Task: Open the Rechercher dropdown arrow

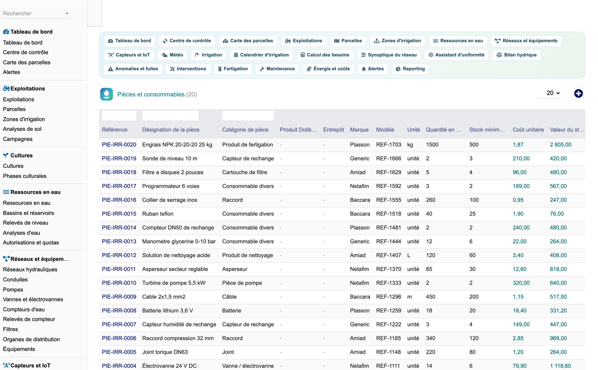Action: pyautogui.click(x=67, y=14)
